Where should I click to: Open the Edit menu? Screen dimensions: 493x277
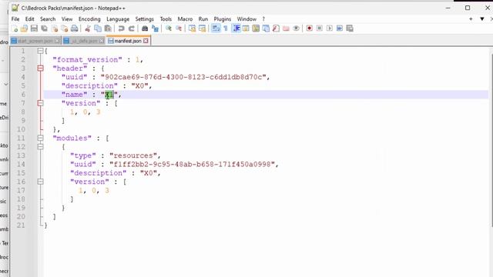pyautogui.click(x=29, y=19)
